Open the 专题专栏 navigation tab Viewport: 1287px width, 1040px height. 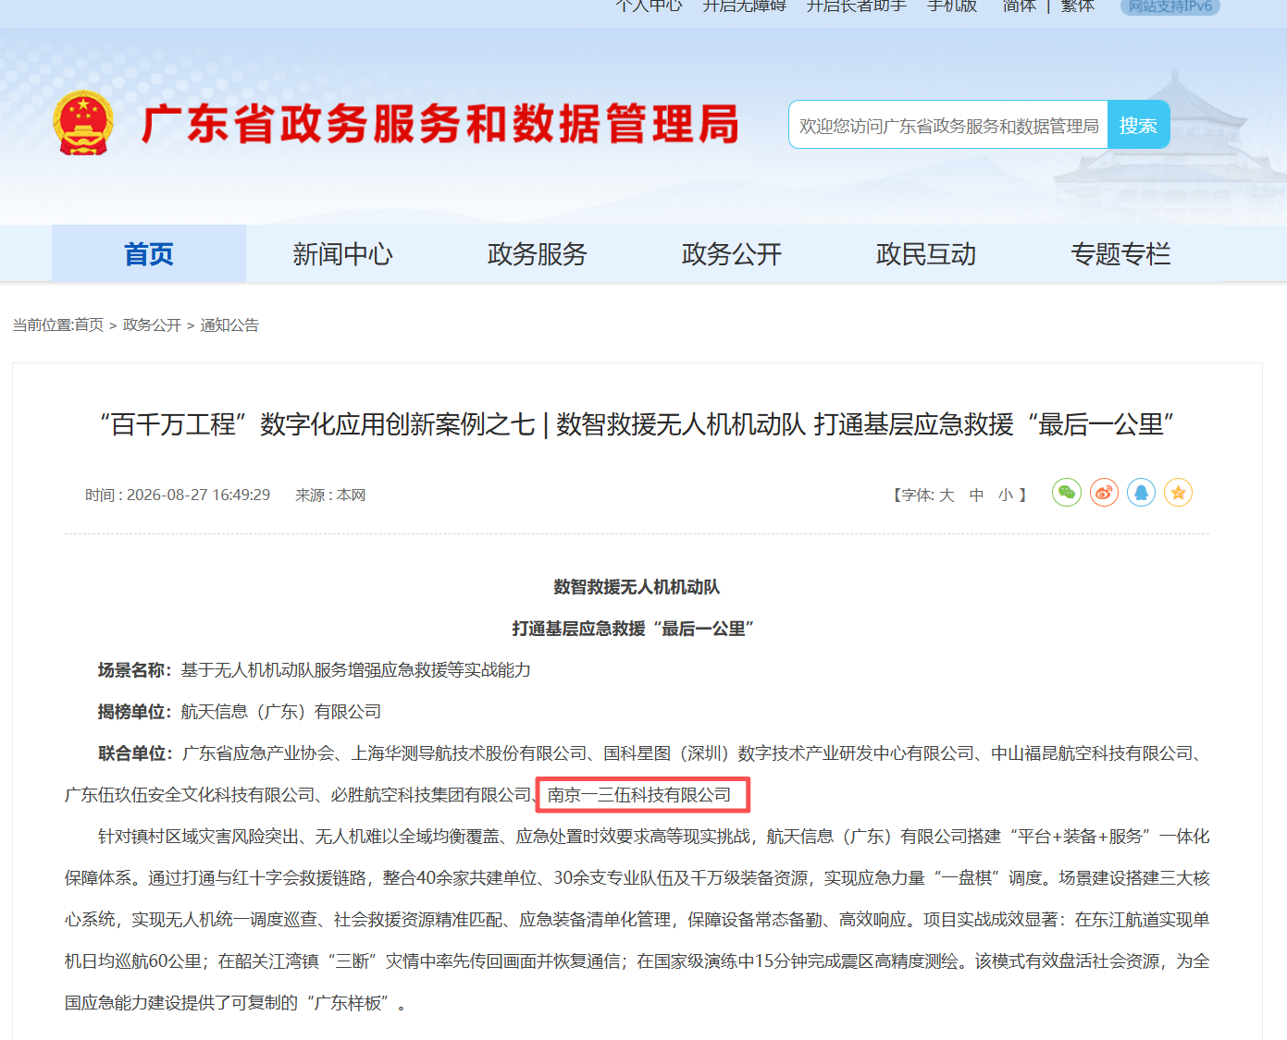click(1120, 254)
